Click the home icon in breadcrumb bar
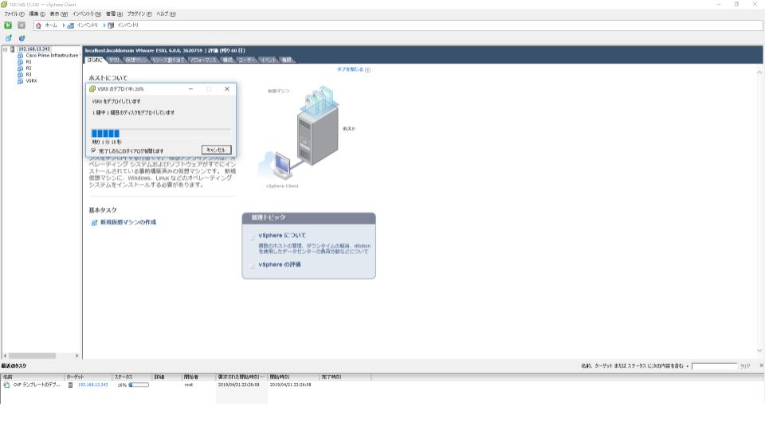765x430 pixels. coord(38,25)
